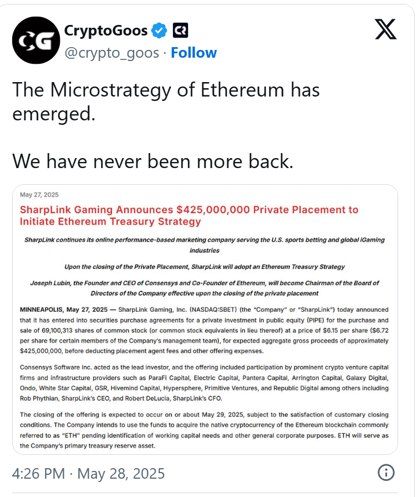This screenshot has width=417, height=497.
Task: Open the 4:26 PM May 28, 2025 timestamp
Action: (89, 474)
